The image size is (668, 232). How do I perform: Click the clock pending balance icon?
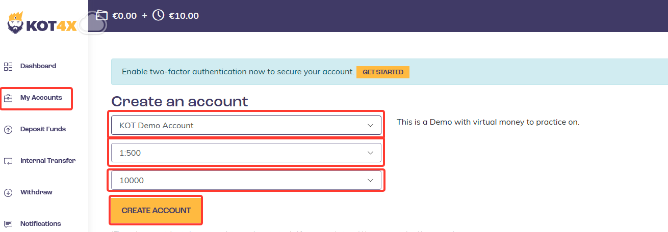(159, 15)
